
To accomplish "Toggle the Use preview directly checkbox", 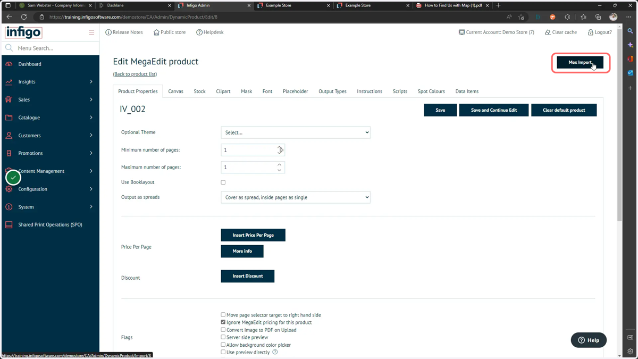I will point(223,352).
